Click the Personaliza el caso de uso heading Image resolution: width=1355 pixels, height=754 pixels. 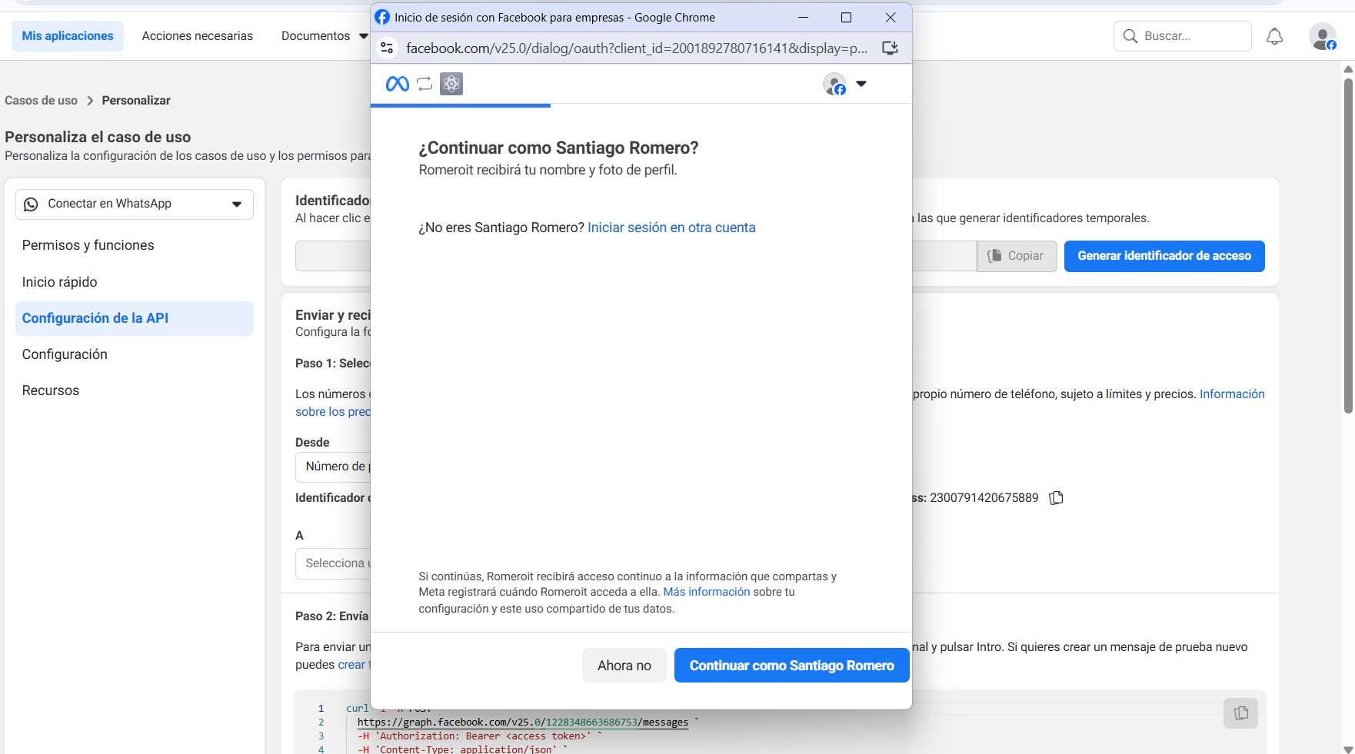coord(98,137)
